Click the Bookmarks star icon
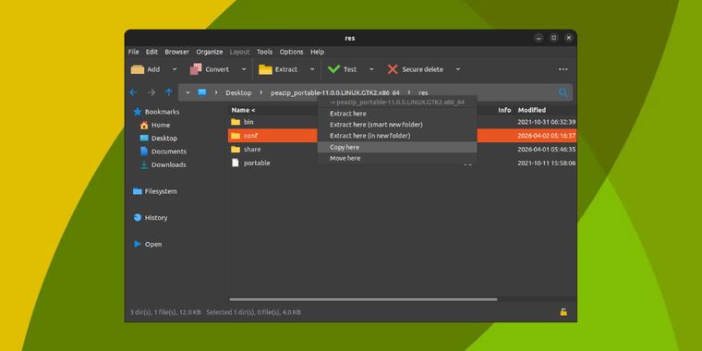 click(138, 112)
